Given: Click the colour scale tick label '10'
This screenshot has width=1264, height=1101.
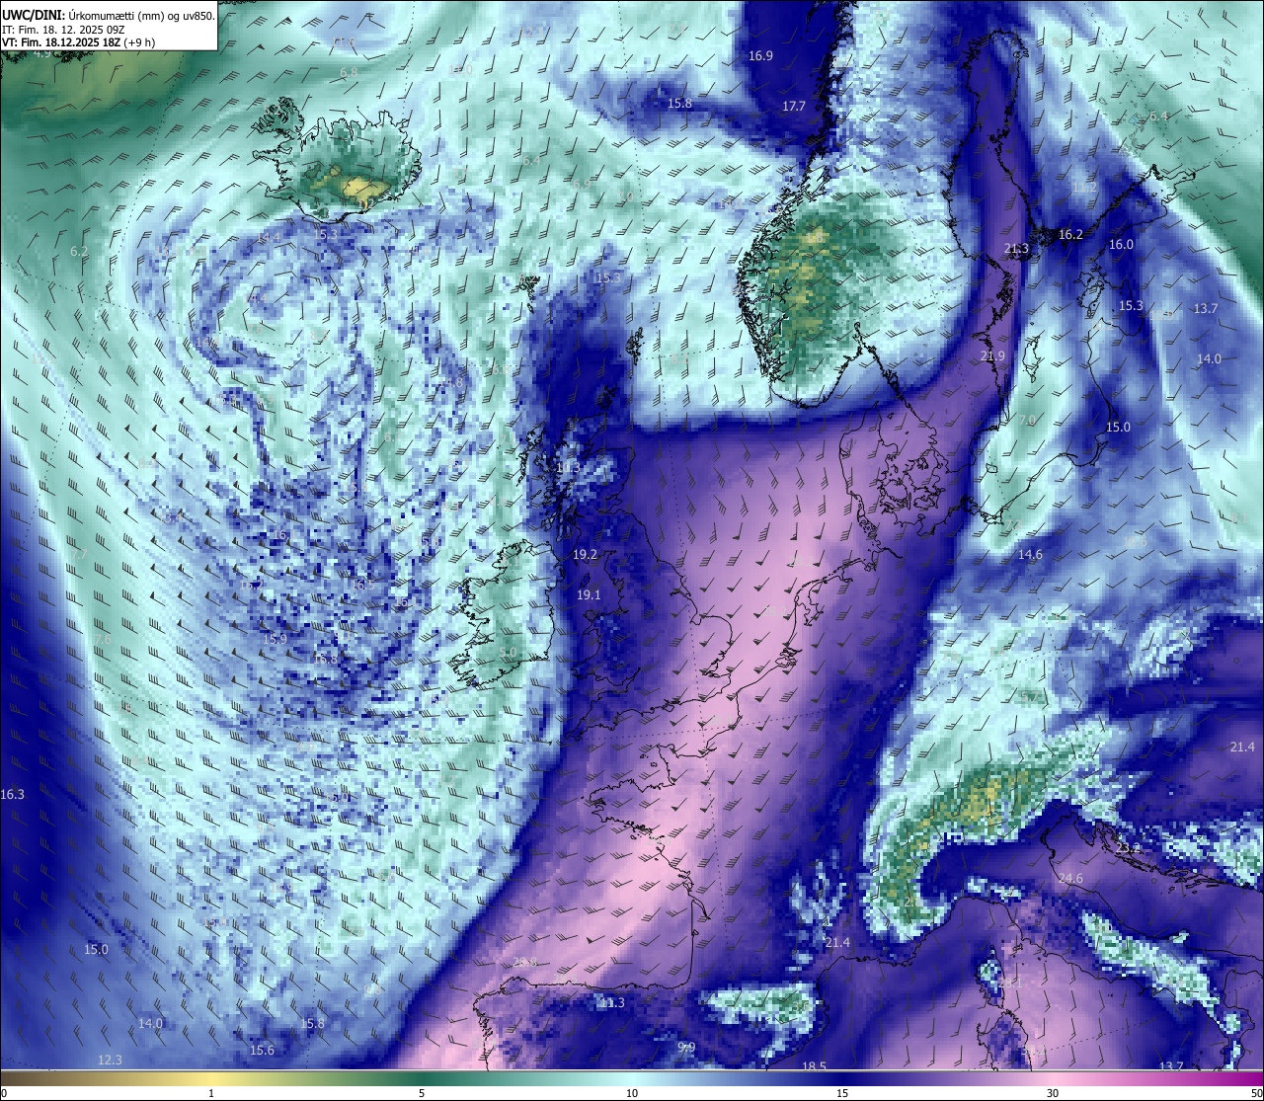Looking at the screenshot, I should click(632, 1093).
